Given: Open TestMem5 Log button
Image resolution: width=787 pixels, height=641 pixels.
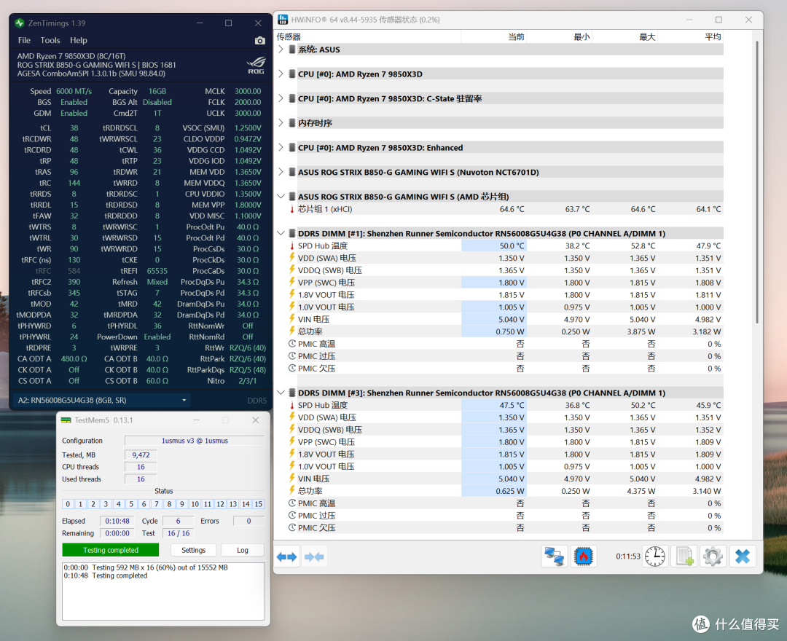Looking at the screenshot, I should [243, 550].
